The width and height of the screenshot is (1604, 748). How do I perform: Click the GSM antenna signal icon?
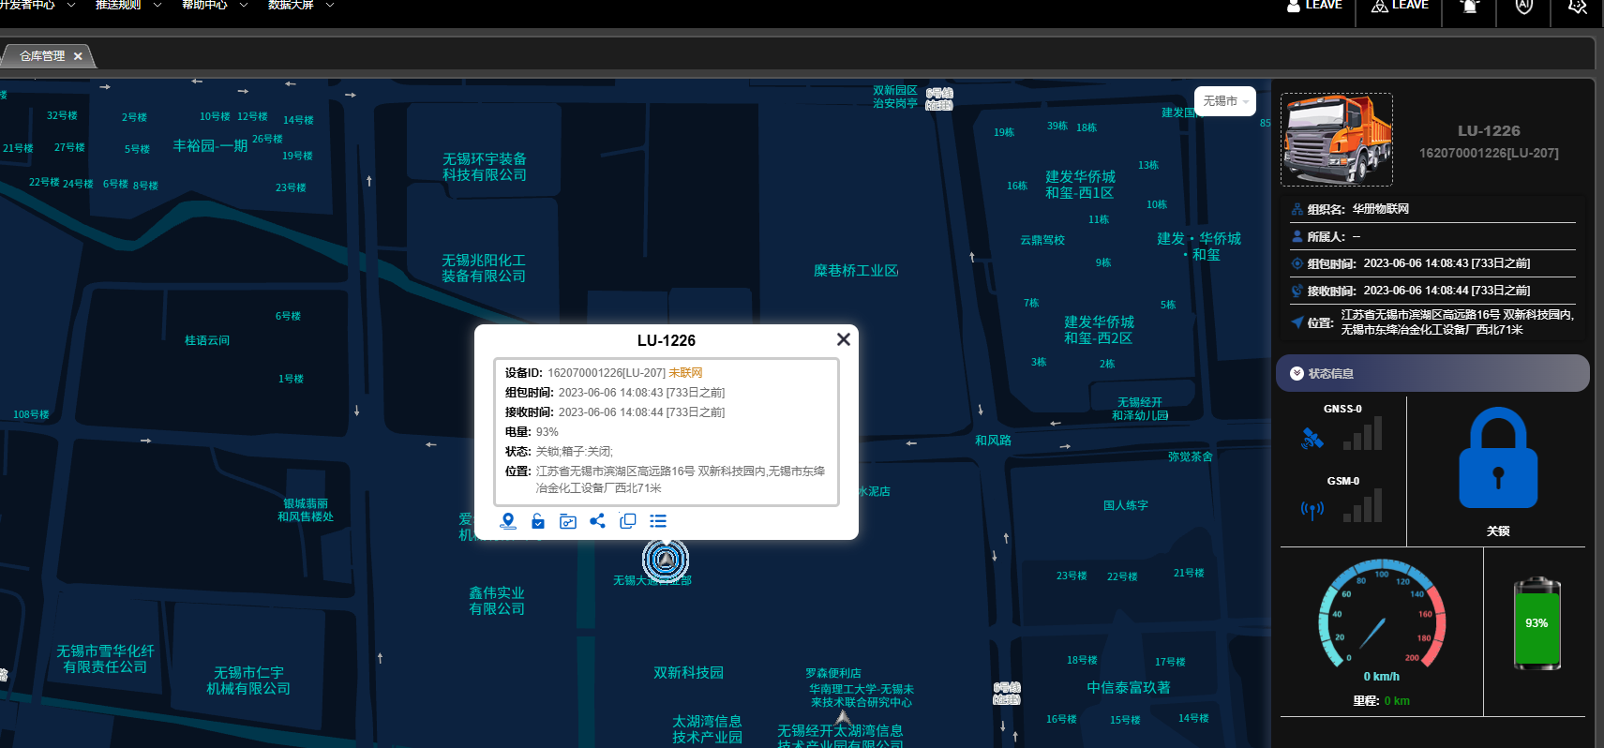click(x=1312, y=509)
